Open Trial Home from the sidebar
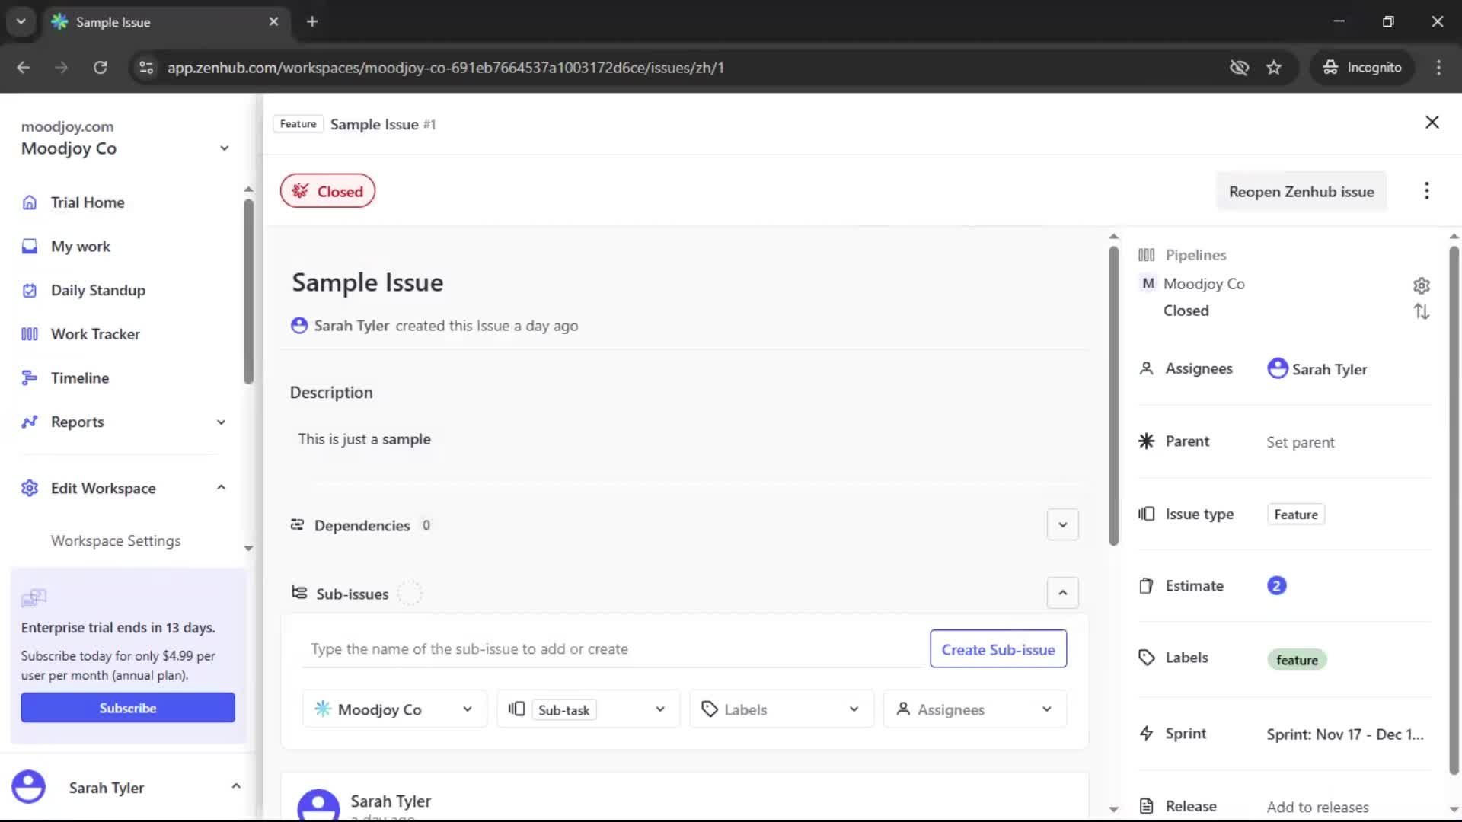Image resolution: width=1462 pixels, height=822 pixels. click(x=87, y=202)
